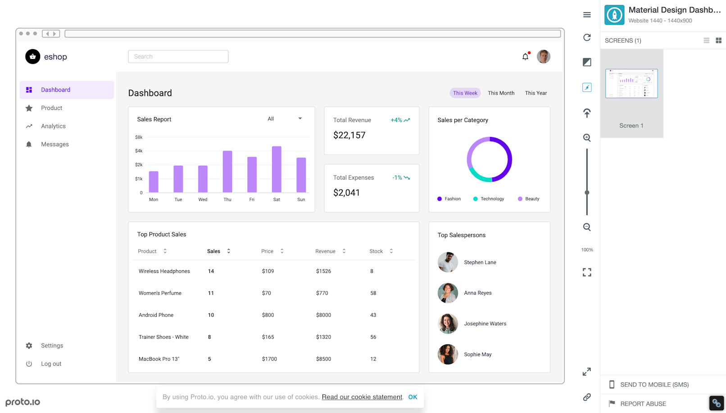
Task: Select the This Month tab
Action: [x=501, y=93]
